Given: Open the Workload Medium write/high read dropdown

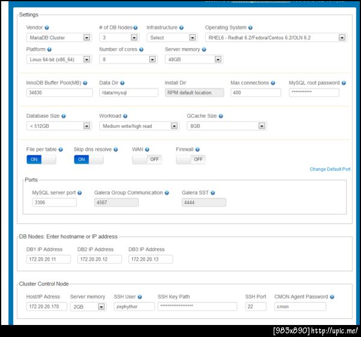Looking at the screenshot, I should (140, 126).
